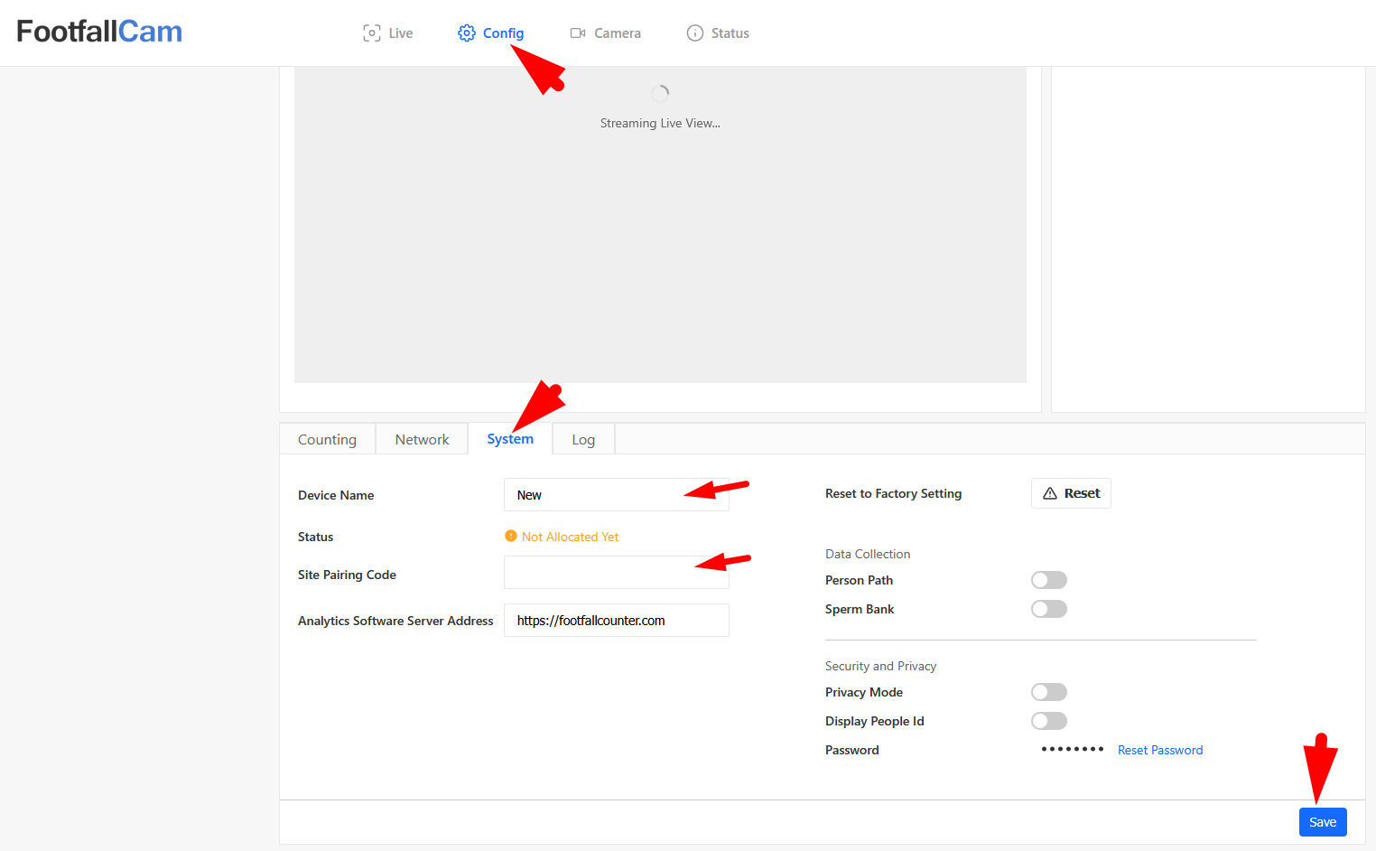Image resolution: width=1376 pixels, height=851 pixels.
Task: Click the orange Not Allocated status icon
Action: click(x=511, y=537)
